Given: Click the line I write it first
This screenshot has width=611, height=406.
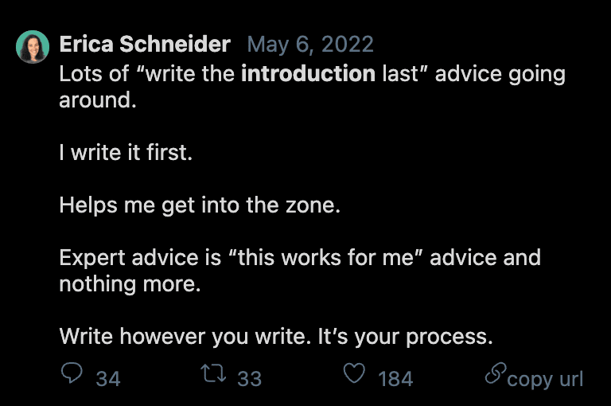Looking at the screenshot, I should [126, 152].
